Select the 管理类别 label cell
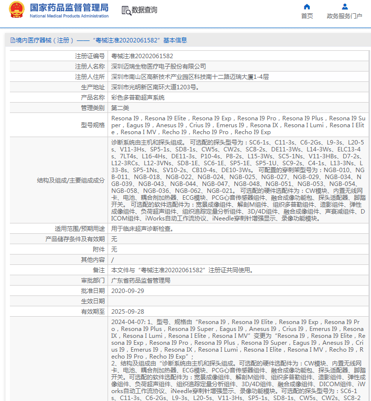Viewport: 371px width, 401px height. (59, 108)
